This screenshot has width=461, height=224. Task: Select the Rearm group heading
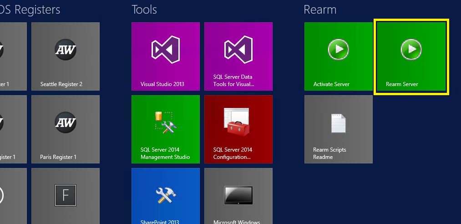pos(320,10)
